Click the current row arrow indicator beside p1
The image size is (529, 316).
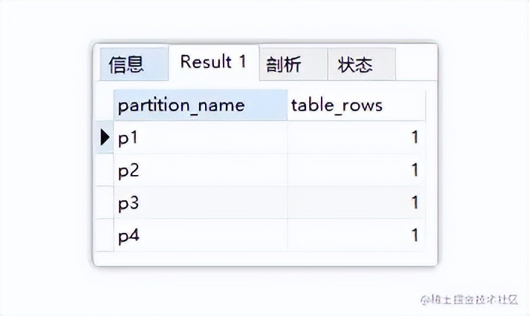[x=105, y=137]
